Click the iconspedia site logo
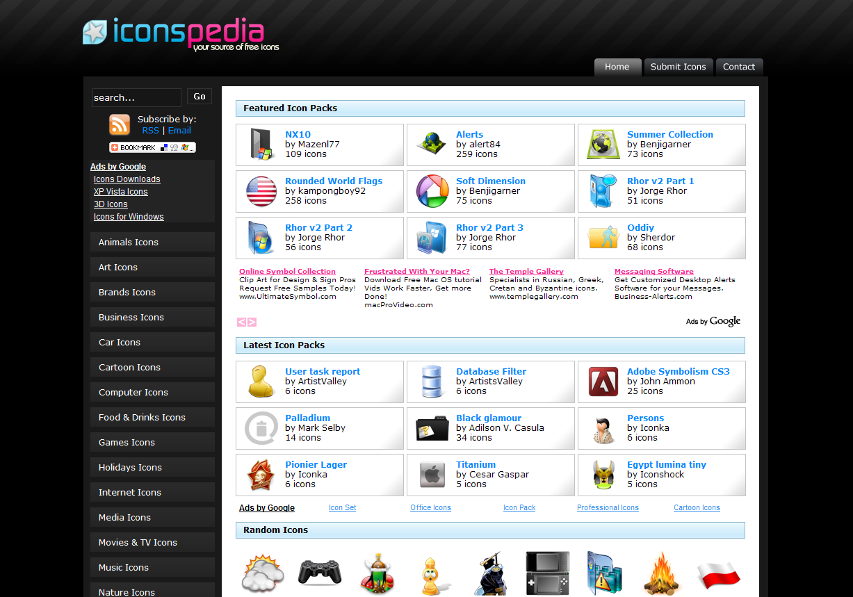 (x=181, y=34)
